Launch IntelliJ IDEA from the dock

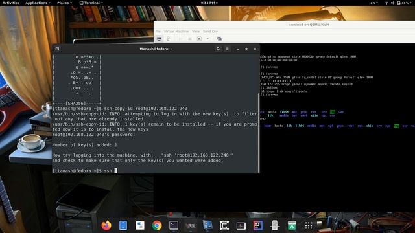click(258, 225)
